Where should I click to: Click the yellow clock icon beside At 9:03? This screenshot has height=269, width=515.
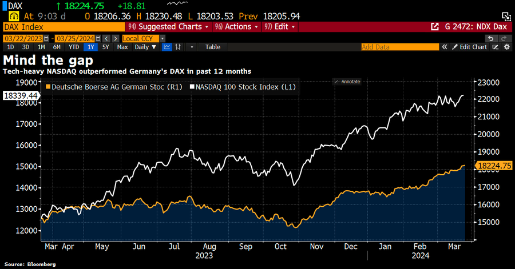14,16
